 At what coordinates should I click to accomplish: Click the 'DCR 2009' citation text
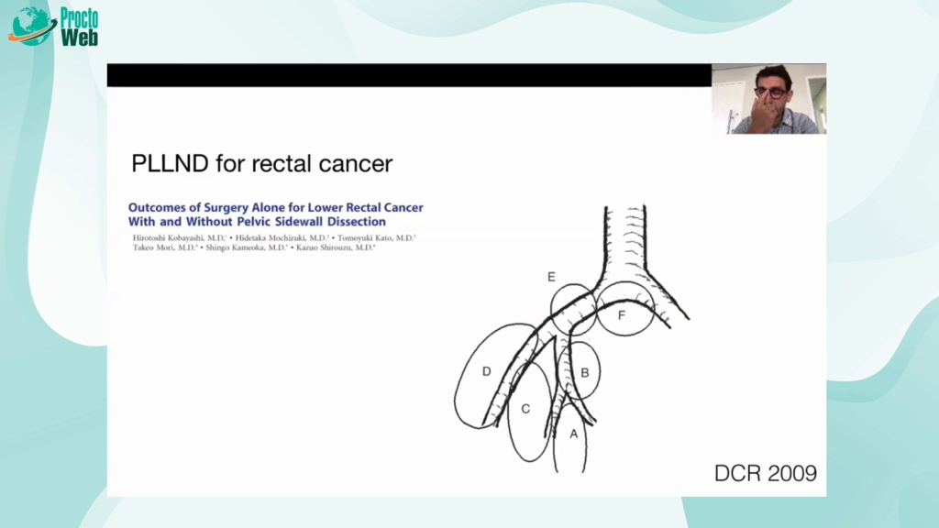765,474
